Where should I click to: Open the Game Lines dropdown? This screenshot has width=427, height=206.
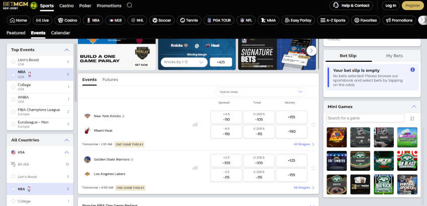(x=261, y=92)
